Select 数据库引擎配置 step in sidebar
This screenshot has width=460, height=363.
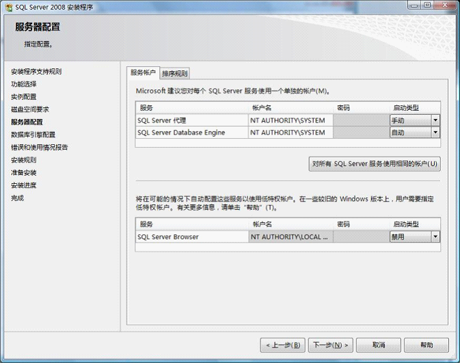[33, 135]
